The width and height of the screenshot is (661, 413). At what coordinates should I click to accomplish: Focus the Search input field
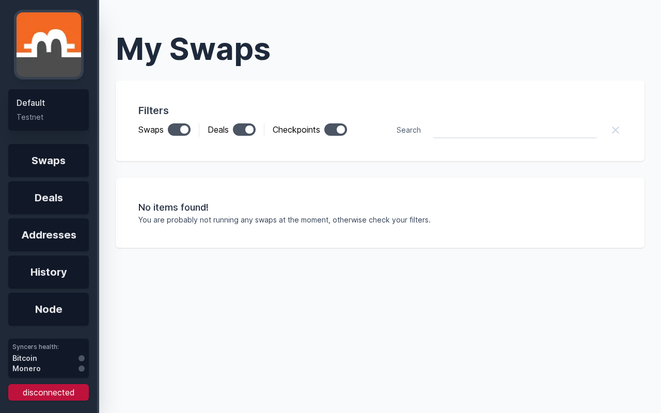515,130
